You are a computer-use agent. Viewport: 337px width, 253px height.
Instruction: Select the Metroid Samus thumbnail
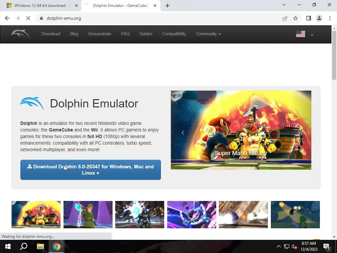[140, 214]
